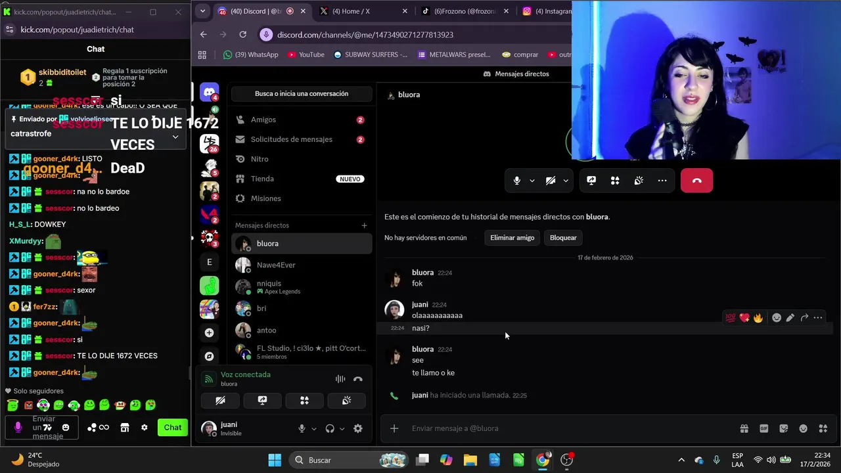Open Kick chat settings gear

coord(145,428)
